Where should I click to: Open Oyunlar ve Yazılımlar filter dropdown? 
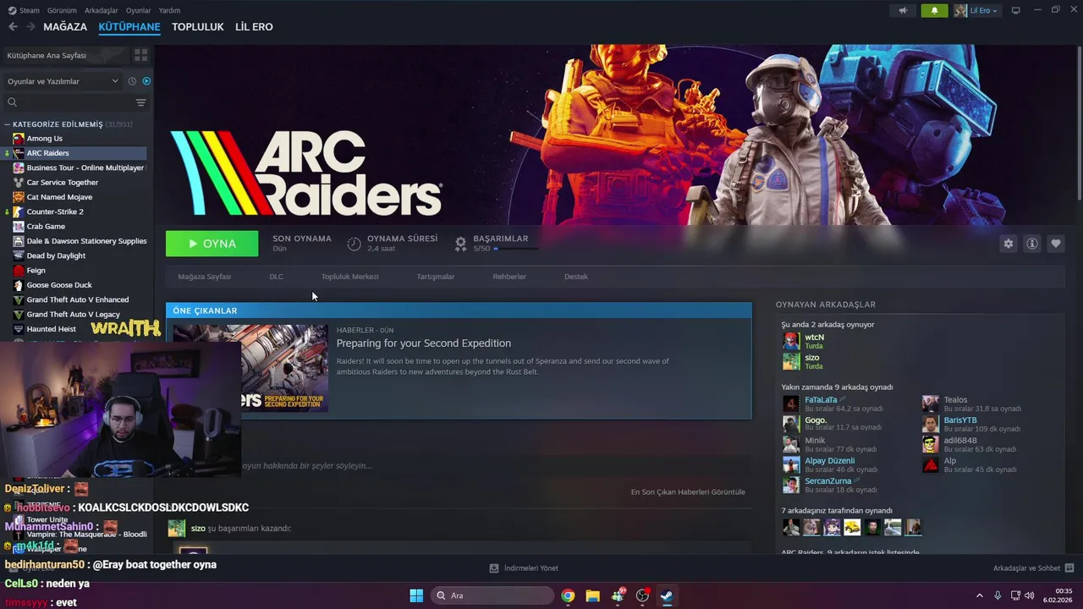pyautogui.click(x=63, y=81)
